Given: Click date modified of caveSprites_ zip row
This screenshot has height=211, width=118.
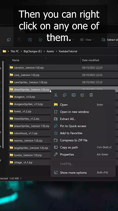Looking at the screenshot, I should (x=92, y=82).
